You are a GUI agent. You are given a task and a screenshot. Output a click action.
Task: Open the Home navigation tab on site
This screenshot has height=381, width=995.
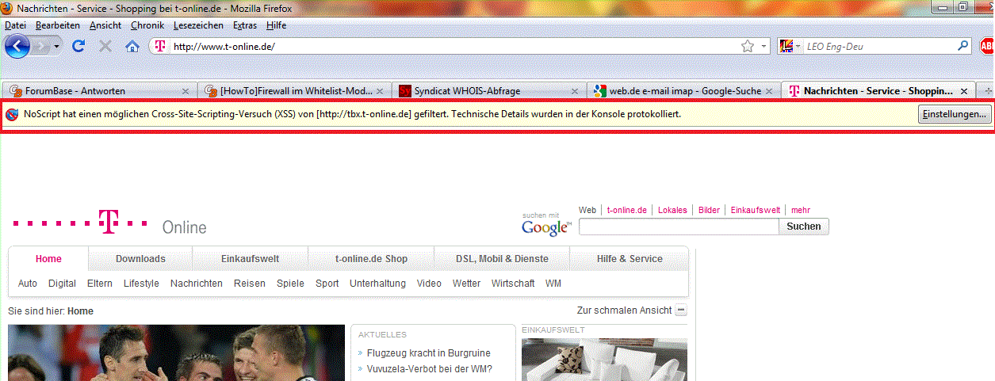[x=48, y=259]
